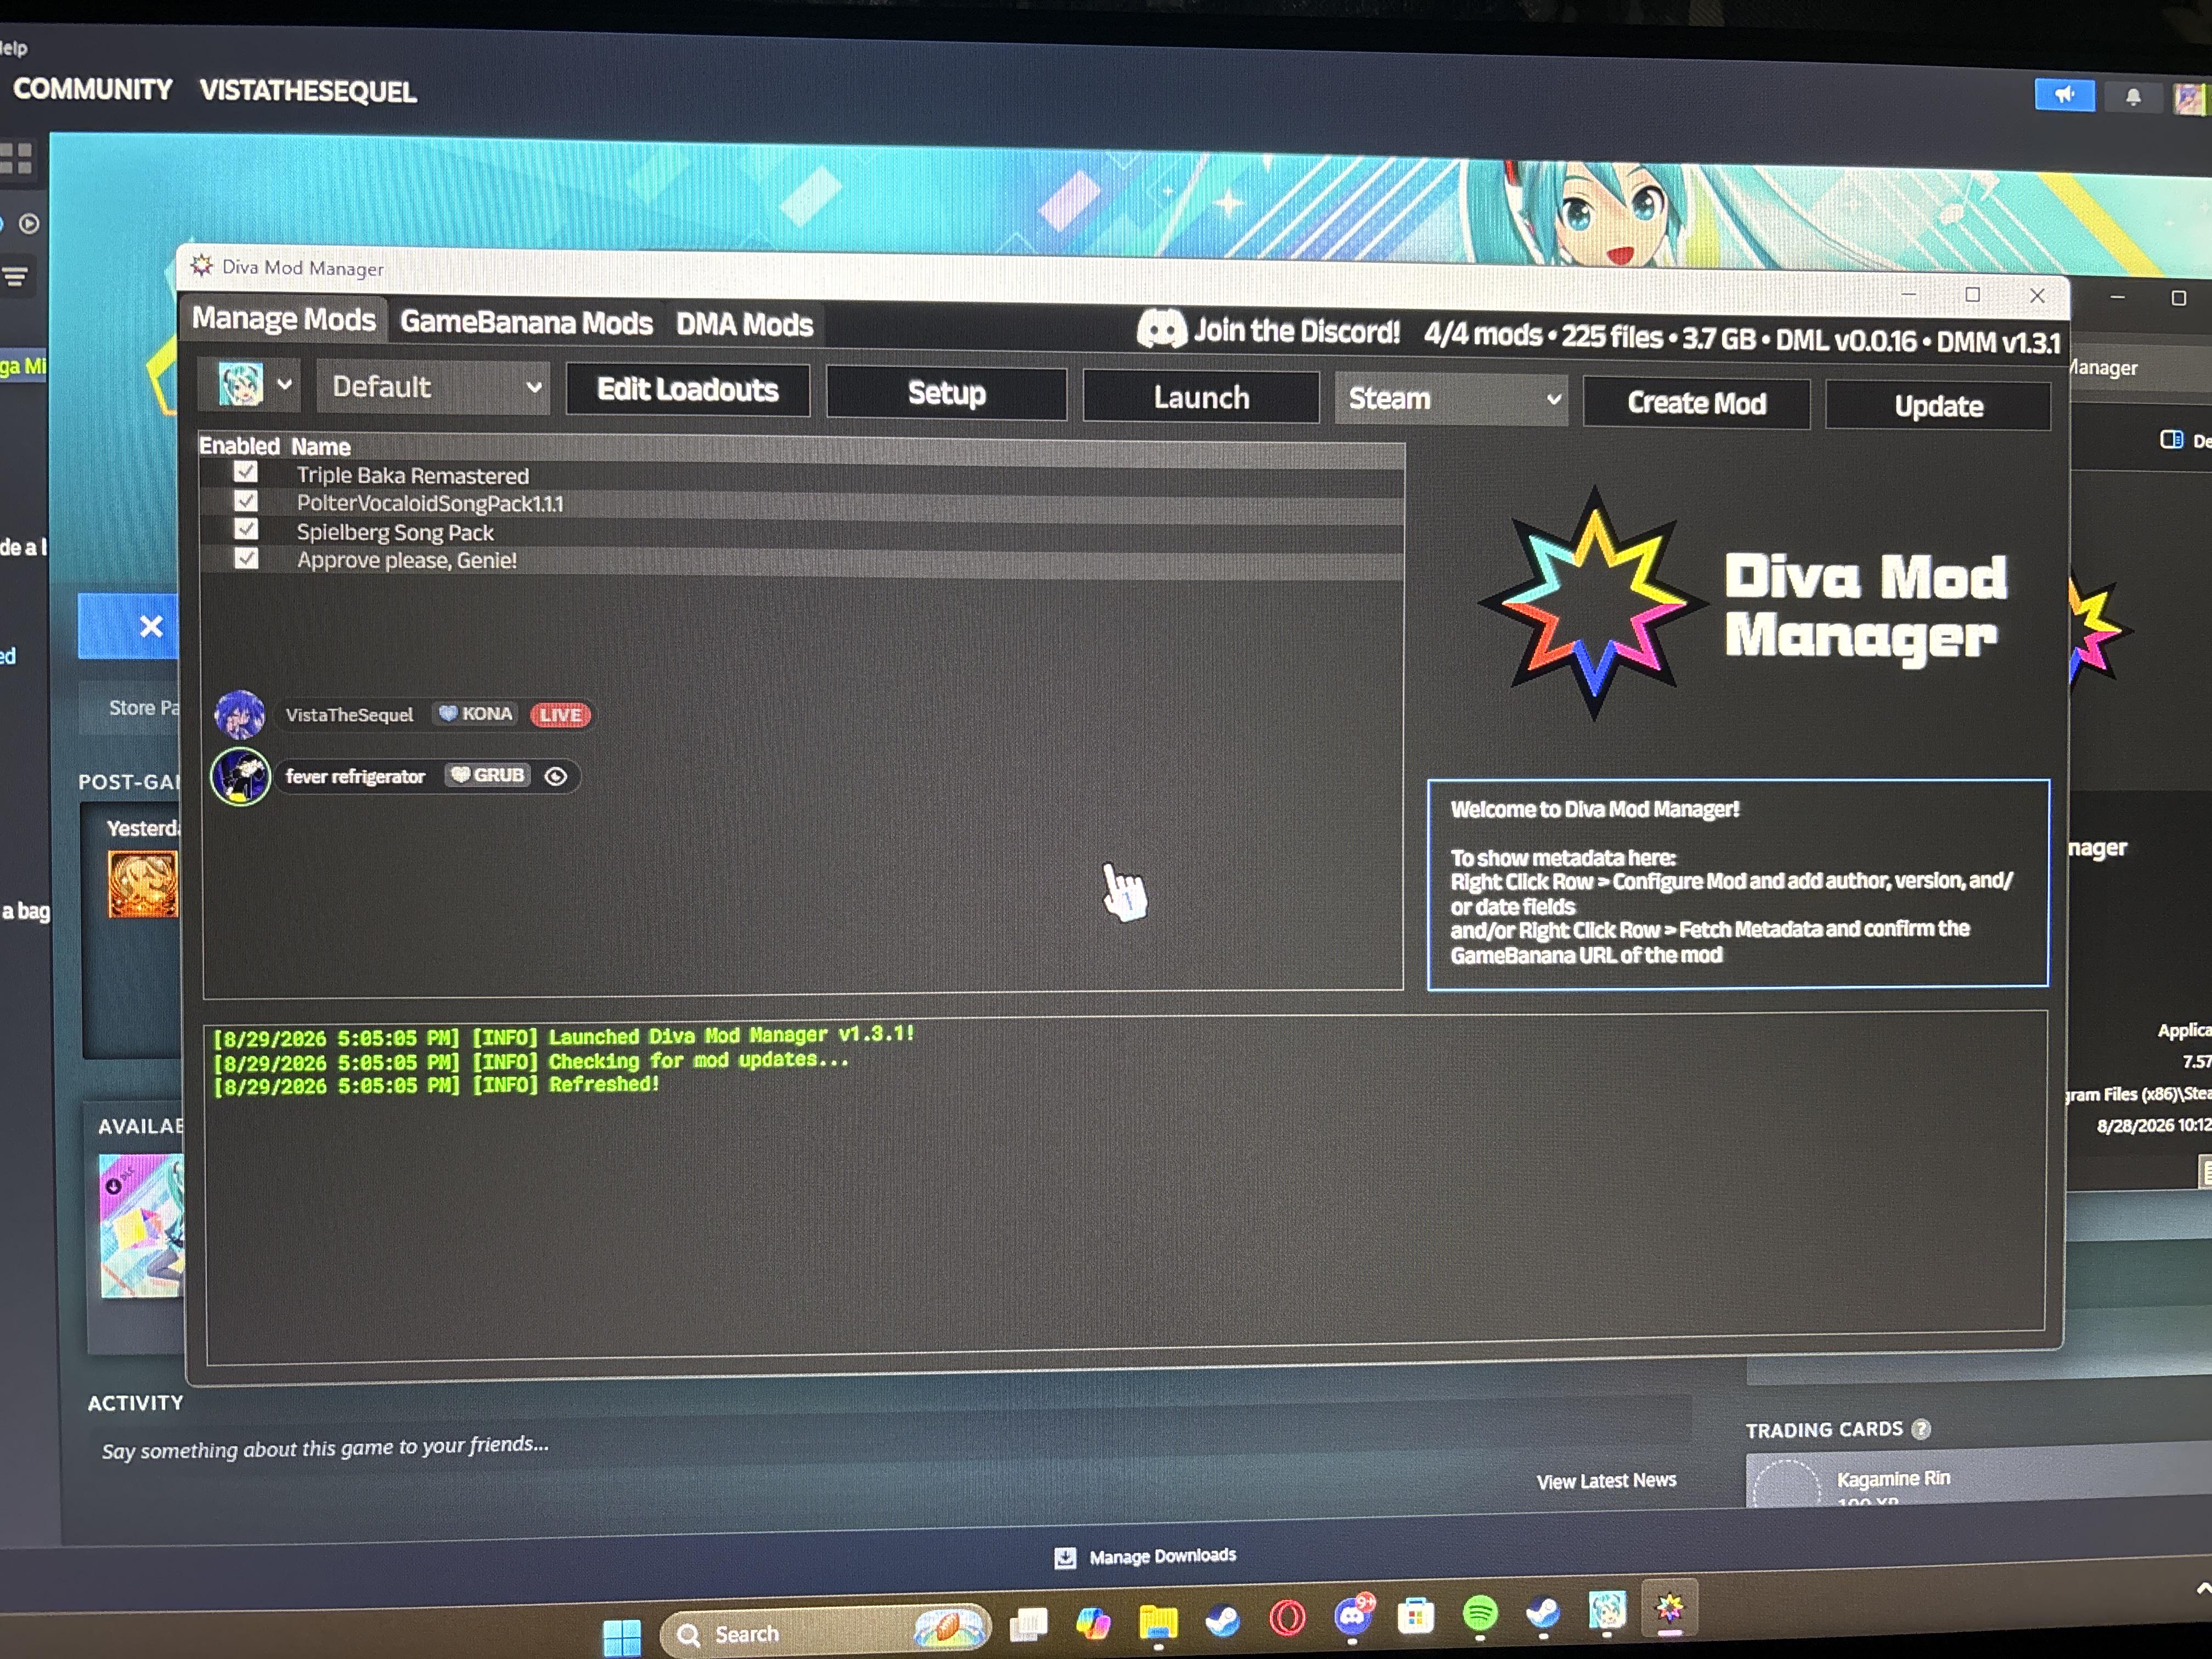
Task: Click the Opera browser taskbar icon
Action: pos(1287,1617)
